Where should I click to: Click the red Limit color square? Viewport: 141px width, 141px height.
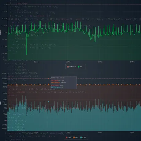[67, 138]
